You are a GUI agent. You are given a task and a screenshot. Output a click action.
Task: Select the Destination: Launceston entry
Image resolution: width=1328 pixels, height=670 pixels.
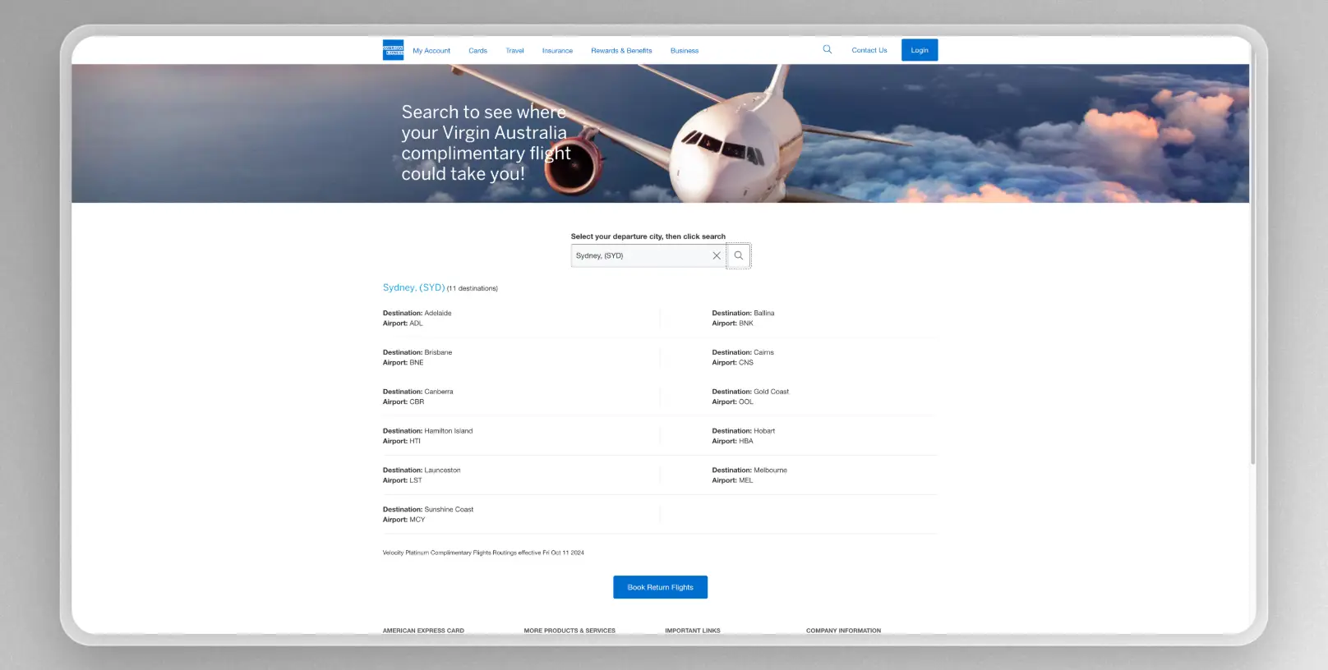pos(422,470)
